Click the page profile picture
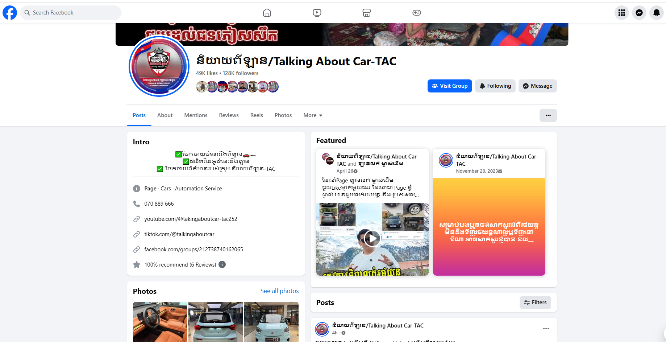The image size is (666, 342). (x=159, y=66)
